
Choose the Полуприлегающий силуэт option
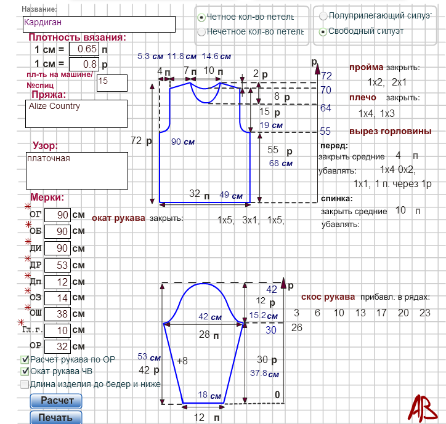[x=323, y=16]
